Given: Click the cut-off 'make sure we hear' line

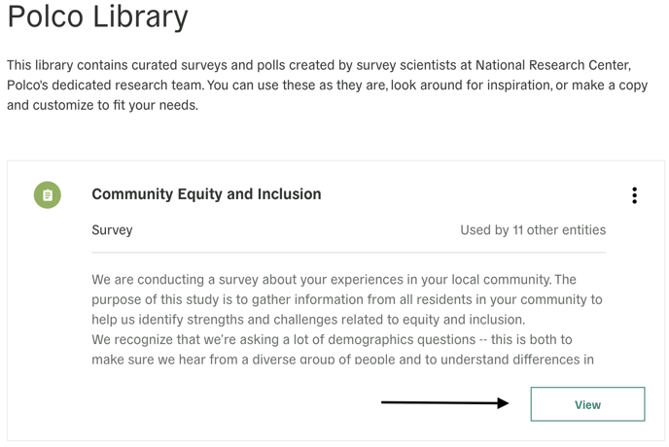Looking at the screenshot, I should (342, 360).
